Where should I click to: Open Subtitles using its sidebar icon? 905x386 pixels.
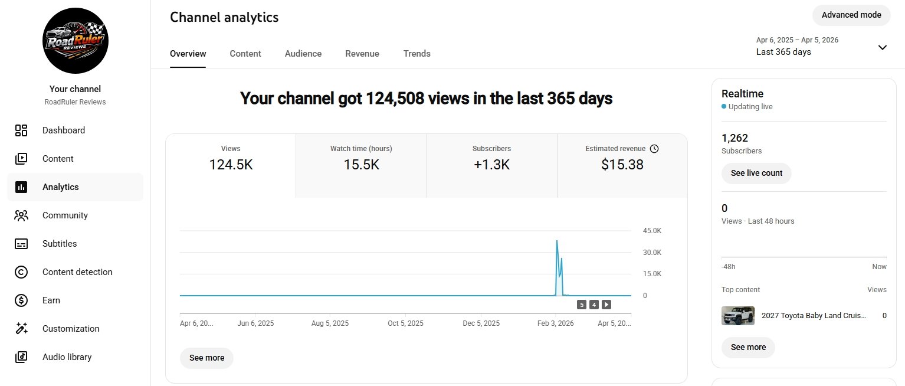21,244
